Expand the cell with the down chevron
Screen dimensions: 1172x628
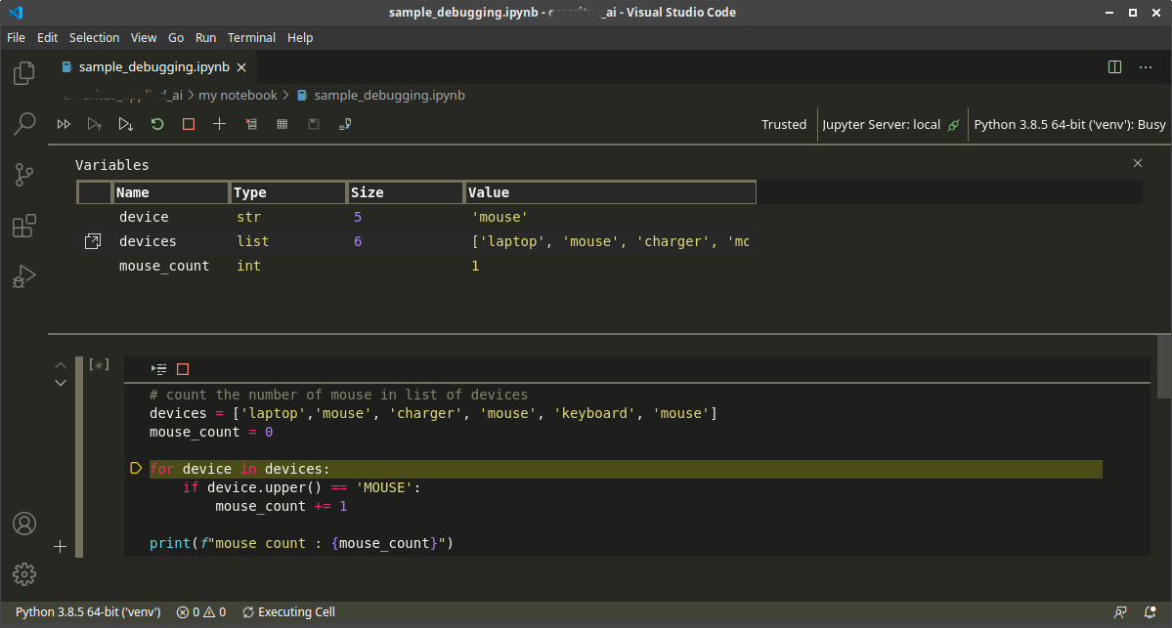(60, 382)
